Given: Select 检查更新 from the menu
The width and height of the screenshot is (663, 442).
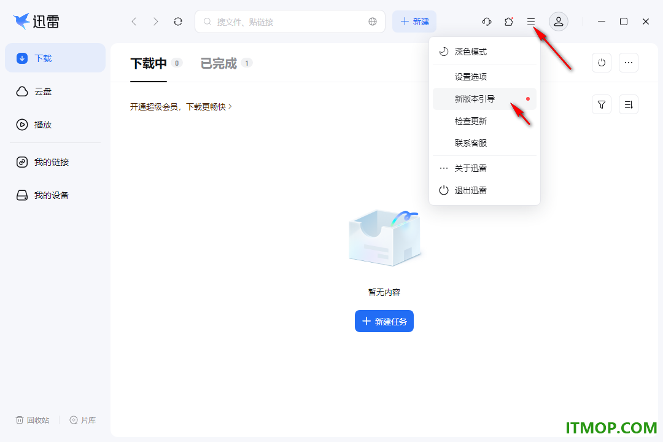Looking at the screenshot, I should 484,121.
